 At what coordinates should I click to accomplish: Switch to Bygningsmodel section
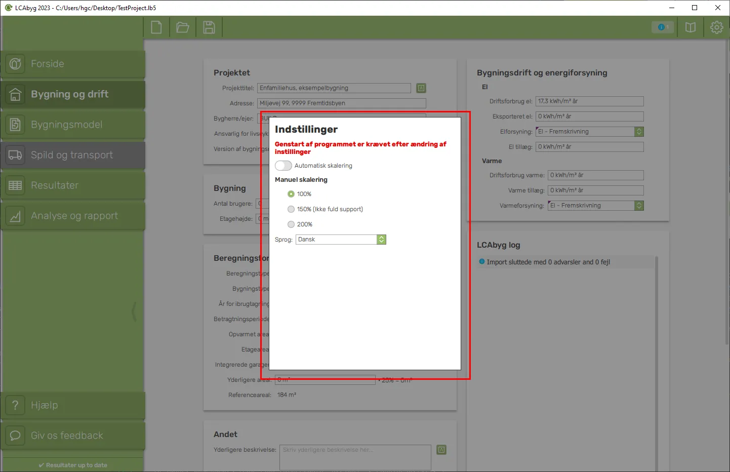[x=73, y=125]
